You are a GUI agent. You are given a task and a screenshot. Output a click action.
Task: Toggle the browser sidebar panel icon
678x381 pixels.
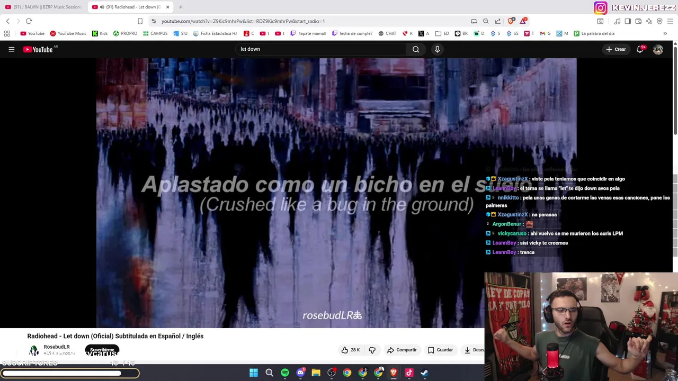[628, 21]
